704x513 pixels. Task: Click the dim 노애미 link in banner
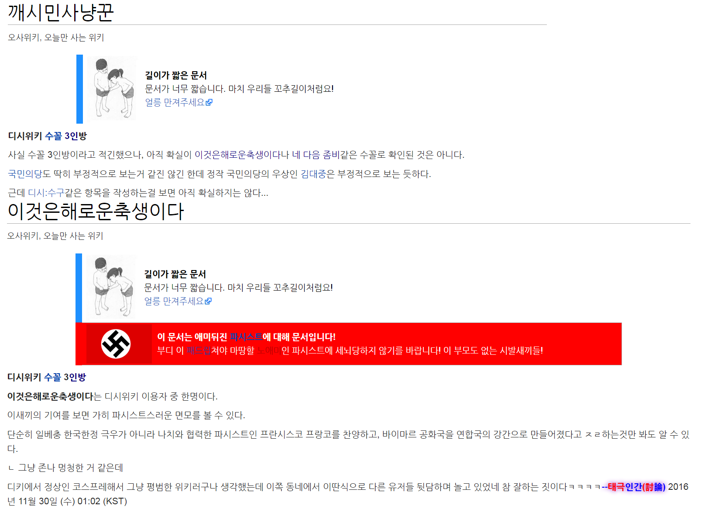[269, 350]
